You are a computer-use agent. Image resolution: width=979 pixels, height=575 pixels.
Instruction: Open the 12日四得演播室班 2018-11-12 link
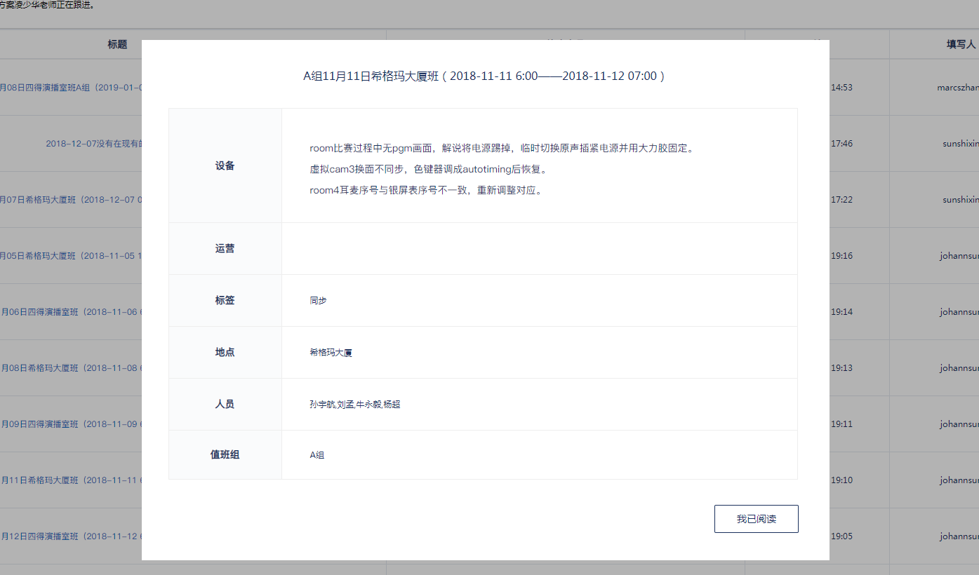[x=71, y=536]
